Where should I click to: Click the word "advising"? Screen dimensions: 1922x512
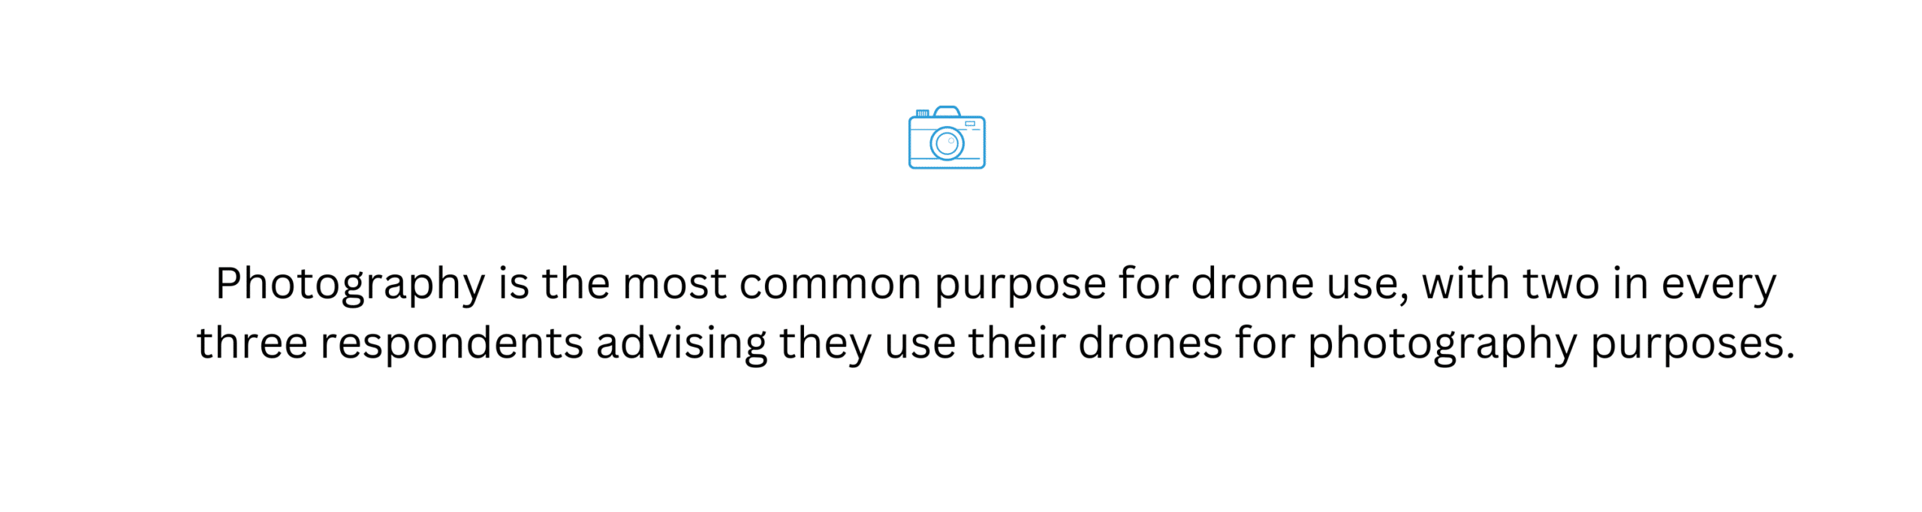point(682,346)
